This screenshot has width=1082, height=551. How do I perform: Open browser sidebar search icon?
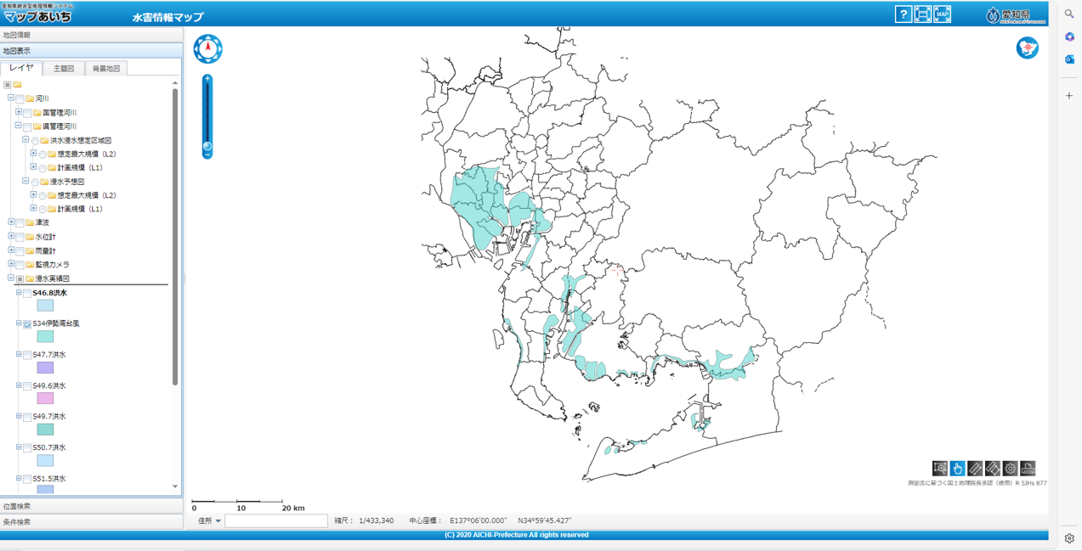click(x=1069, y=14)
